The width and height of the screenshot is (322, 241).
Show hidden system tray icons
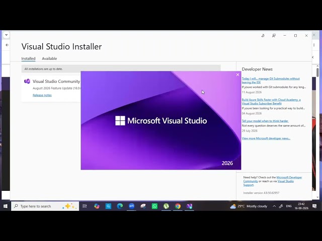pyautogui.click(x=274, y=206)
